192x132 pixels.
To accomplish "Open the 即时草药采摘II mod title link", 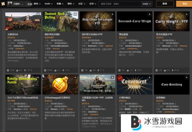I will (52, 35).
